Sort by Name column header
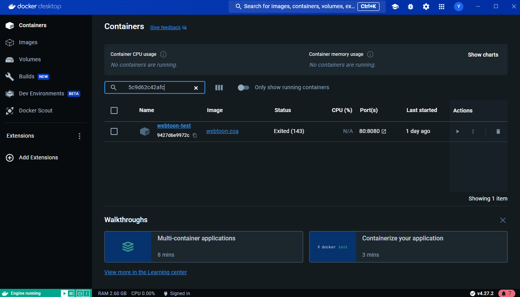The image size is (520, 297). [147, 110]
